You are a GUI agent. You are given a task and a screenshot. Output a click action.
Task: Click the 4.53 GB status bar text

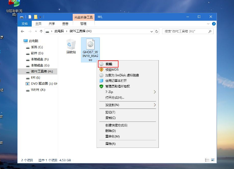point(65,160)
